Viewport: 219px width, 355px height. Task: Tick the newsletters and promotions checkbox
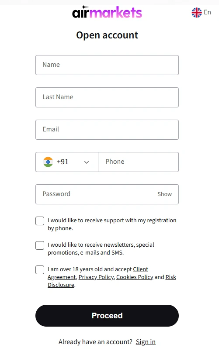click(40, 245)
